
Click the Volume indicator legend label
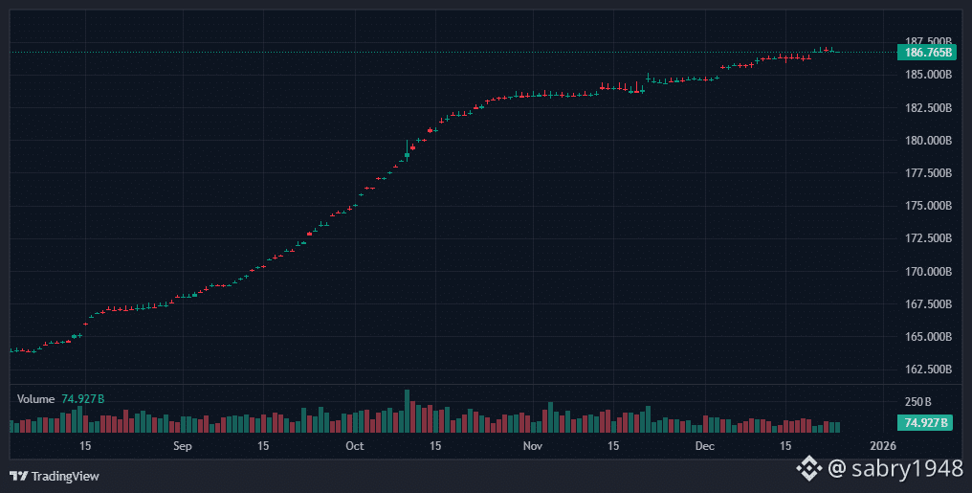pyautogui.click(x=36, y=399)
